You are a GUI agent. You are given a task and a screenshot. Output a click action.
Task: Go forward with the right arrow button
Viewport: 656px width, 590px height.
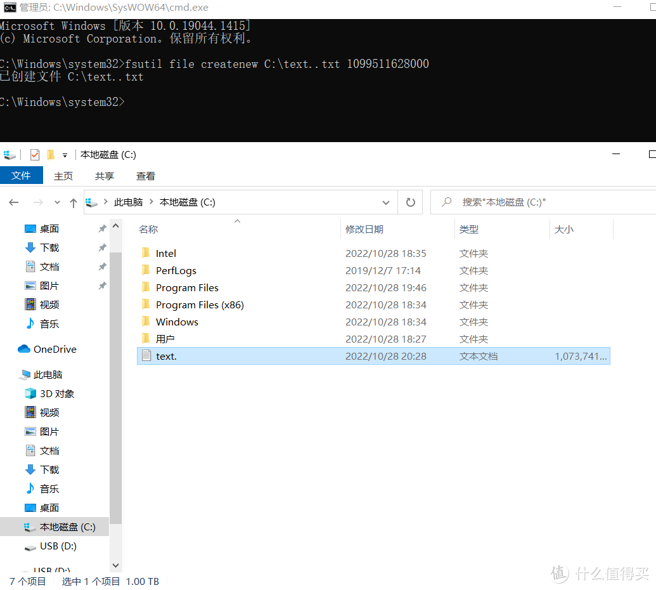click(x=38, y=202)
